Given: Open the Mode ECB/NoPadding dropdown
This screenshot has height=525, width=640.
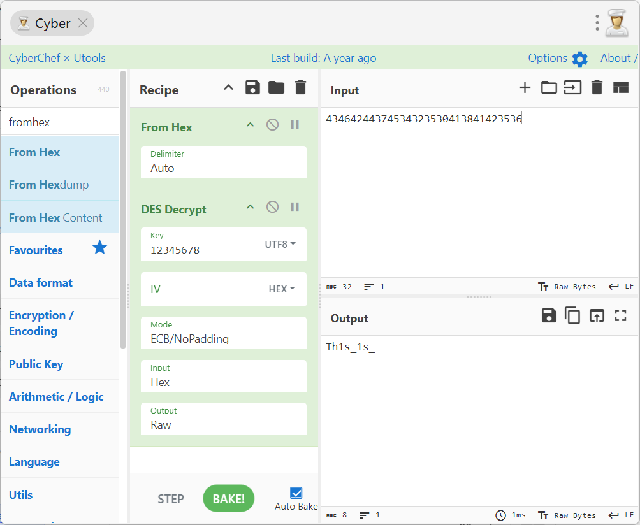Looking at the screenshot, I should coord(224,333).
